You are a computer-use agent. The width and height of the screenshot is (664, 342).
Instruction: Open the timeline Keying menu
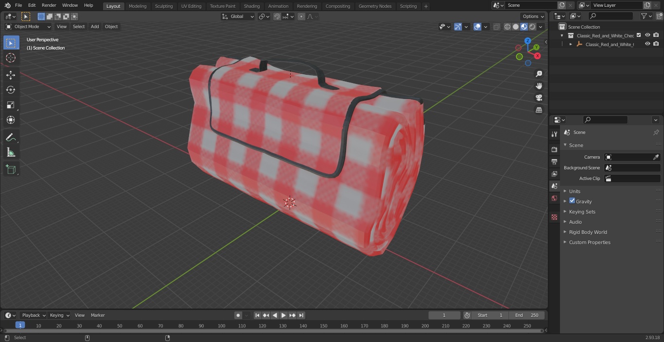[x=59, y=315]
